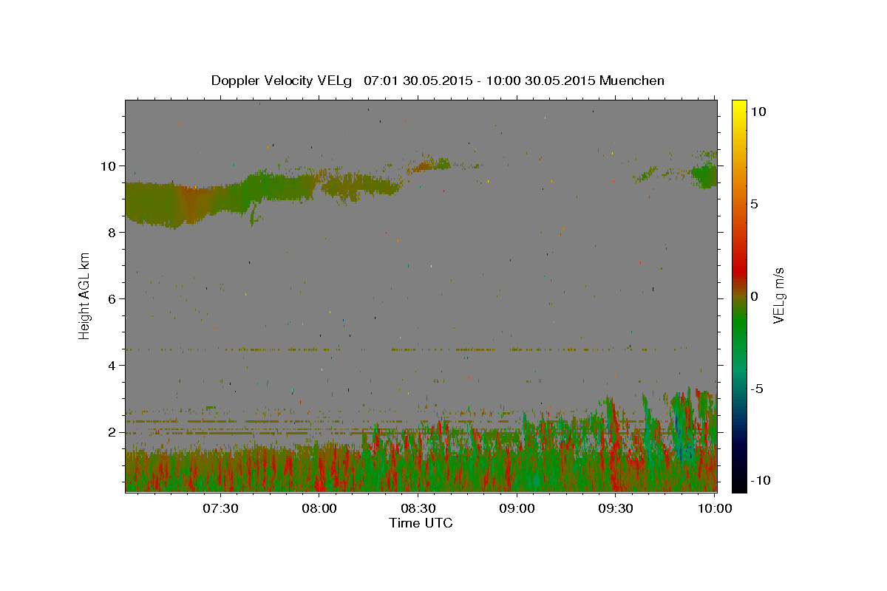887x591 pixels.
Task: Click the colorbar label '5'
Action: tap(755, 204)
